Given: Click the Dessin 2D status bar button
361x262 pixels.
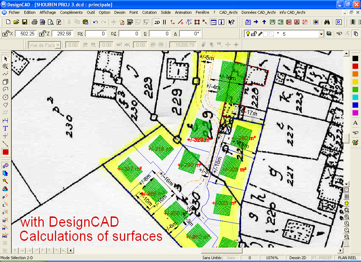Looking at the screenshot, I should 298,257.
